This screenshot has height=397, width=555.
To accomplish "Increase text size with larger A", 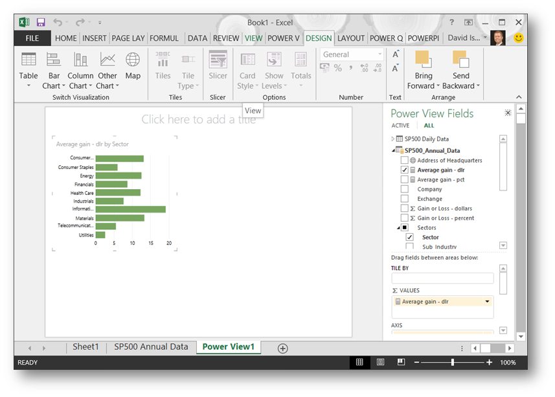I will click(396, 54).
